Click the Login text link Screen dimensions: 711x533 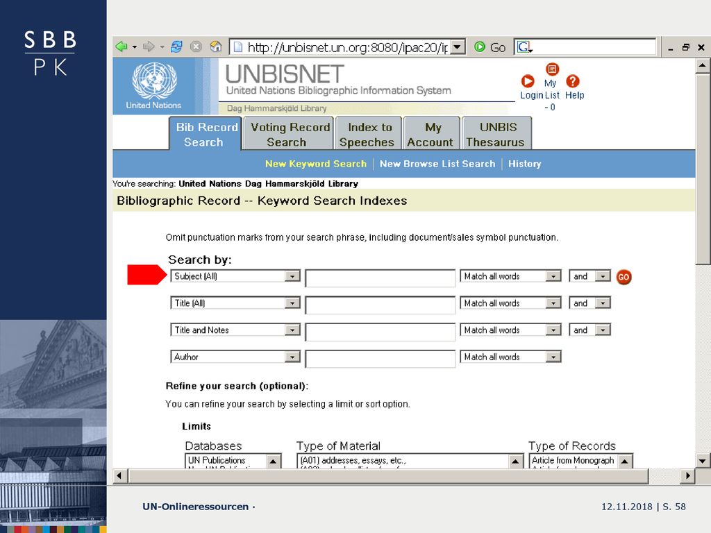[x=531, y=95]
